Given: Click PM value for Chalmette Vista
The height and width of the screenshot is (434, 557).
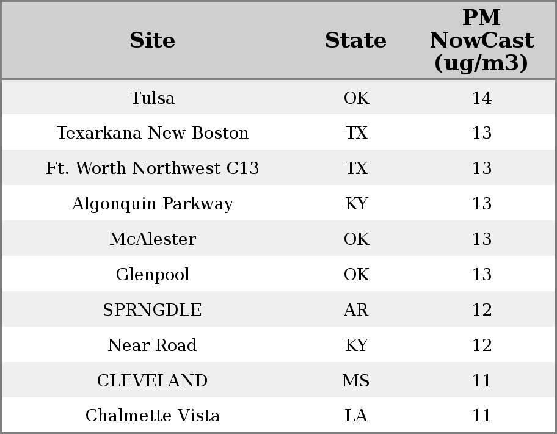Looking at the screenshot, I should 481,416.
